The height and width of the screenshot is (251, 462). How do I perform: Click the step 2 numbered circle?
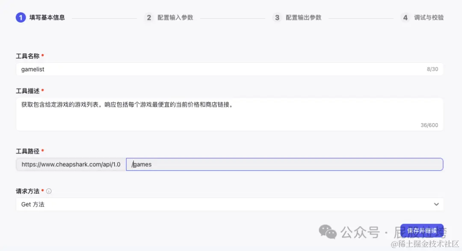click(x=149, y=18)
